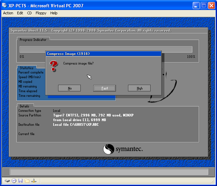Click the Virtual PC title bar icon

point(4,6)
